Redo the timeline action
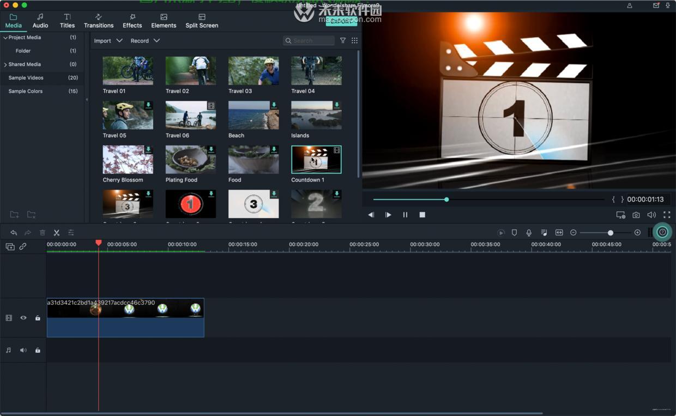The width and height of the screenshot is (676, 416). click(28, 233)
